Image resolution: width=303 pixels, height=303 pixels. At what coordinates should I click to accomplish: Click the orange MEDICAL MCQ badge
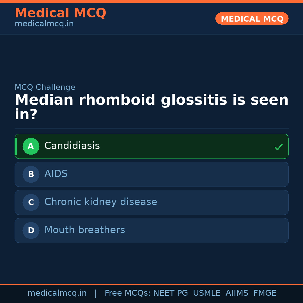252,19
